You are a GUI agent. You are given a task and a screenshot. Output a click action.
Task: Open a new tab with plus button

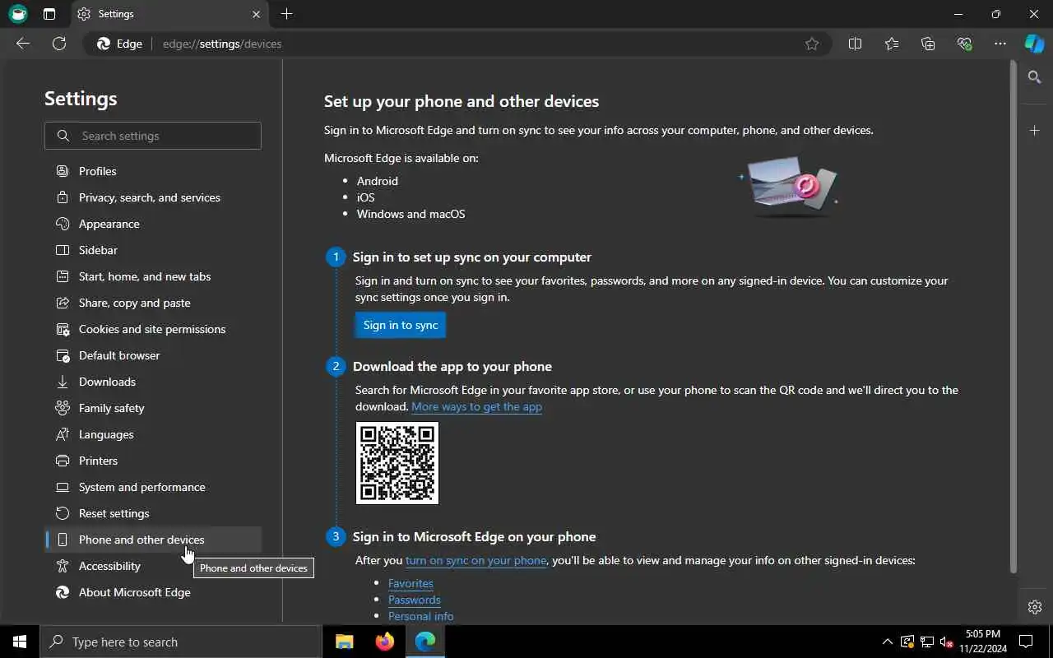point(286,14)
